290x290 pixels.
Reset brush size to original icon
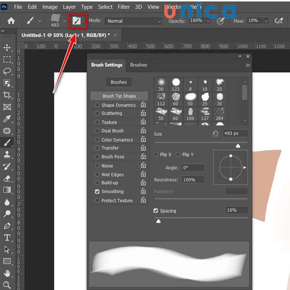pos(216,133)
